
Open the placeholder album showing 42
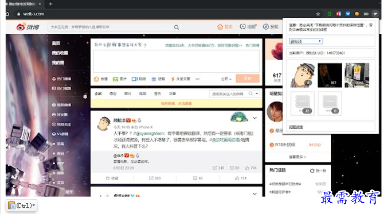click(303, 103)
